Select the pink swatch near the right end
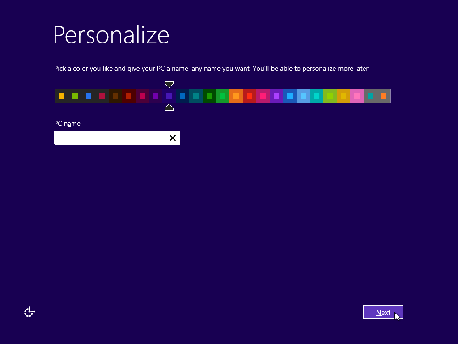The image size is (458, 344). [x=357, y=95]
